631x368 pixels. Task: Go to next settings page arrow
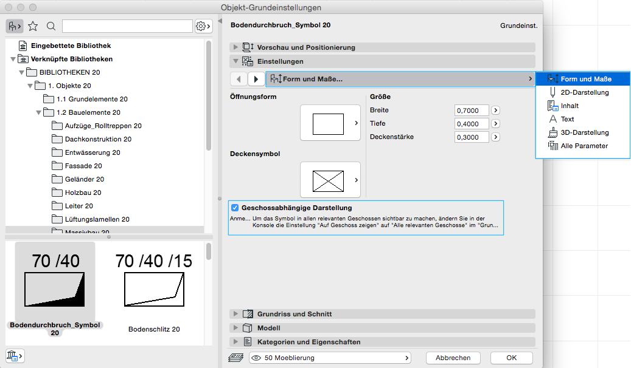click(x=256, y=79)
